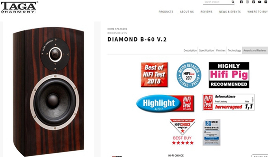
Task: Open the YouTube social icon
Action: coord(260,2)
